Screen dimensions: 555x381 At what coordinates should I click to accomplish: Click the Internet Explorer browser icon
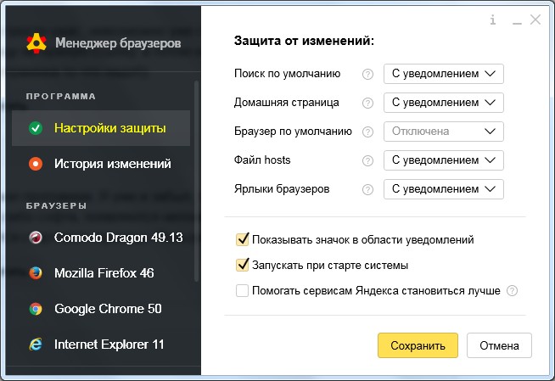click(36, 345)
